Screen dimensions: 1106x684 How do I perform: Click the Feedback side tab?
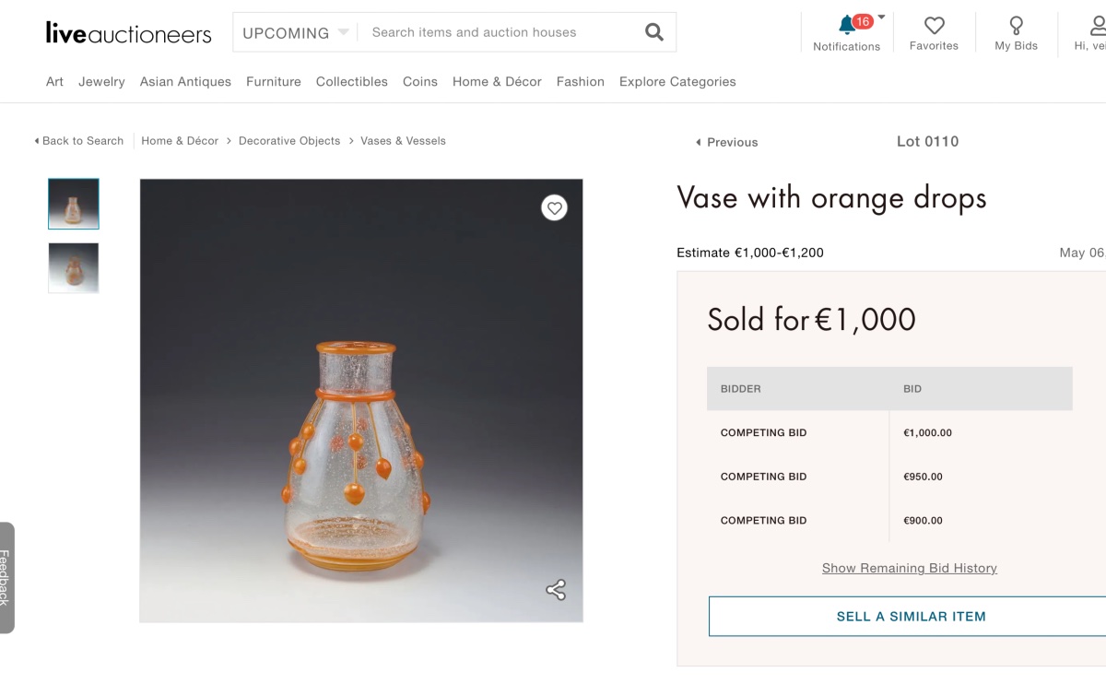[6, 578]
